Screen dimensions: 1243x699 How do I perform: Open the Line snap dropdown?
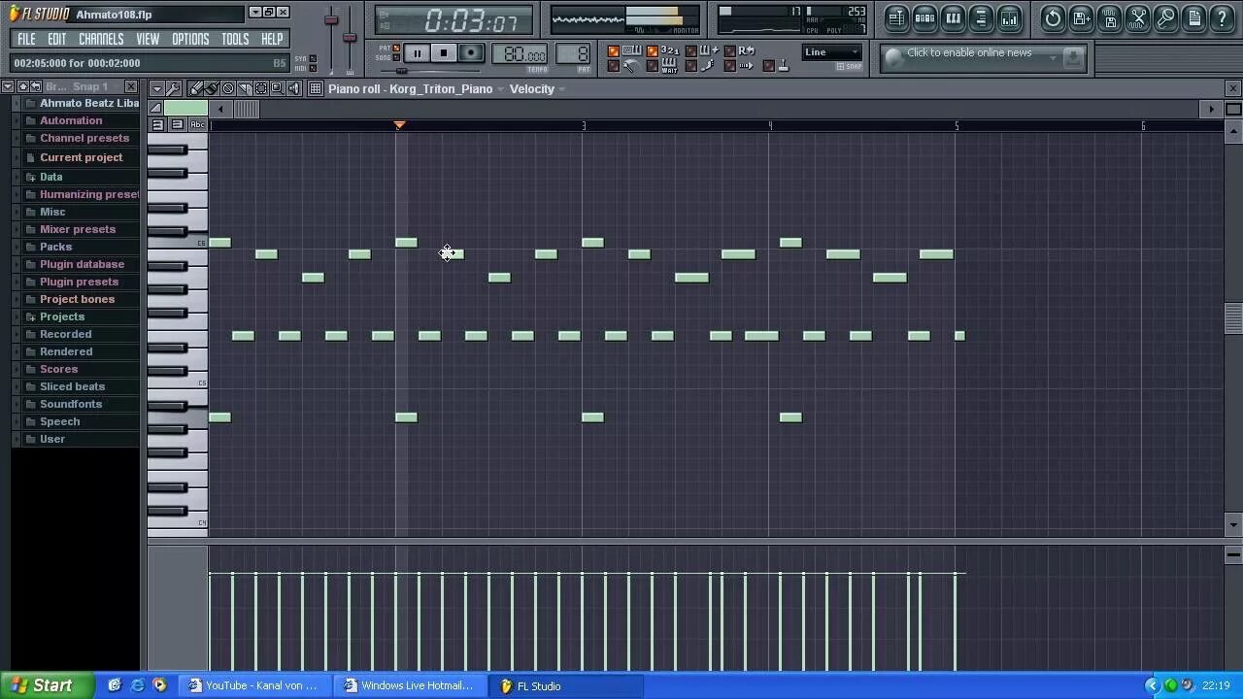(828, 51)
